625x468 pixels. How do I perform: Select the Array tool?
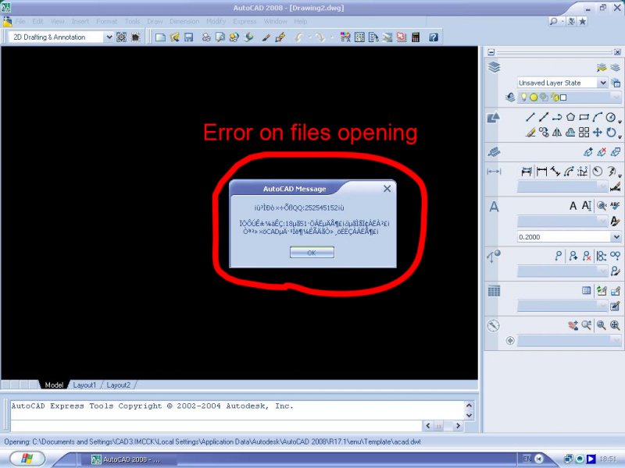tap(584, 132)
